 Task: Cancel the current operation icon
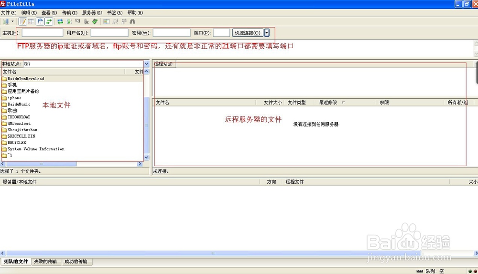pos(78,21)
